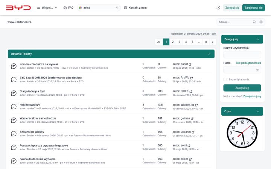
Task: Click the pagination ellipsis item
Action: [199, 42]
